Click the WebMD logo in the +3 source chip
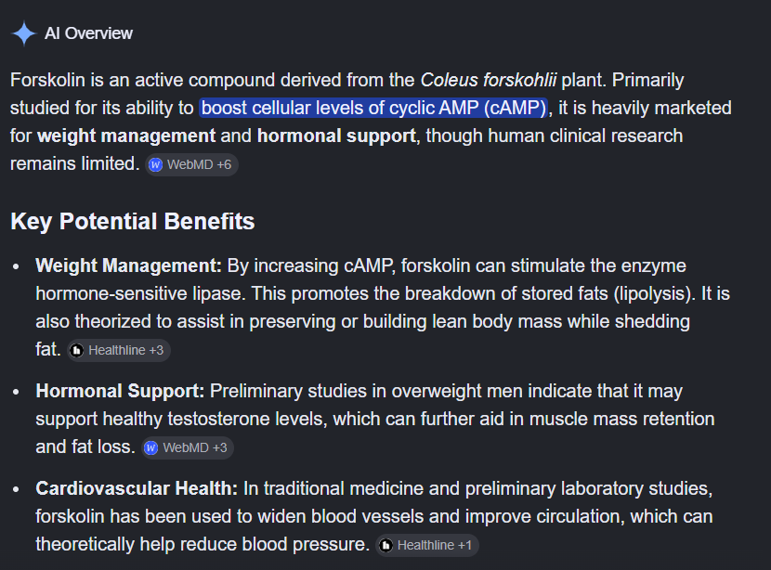This screenshot has height=570, width=771. 151,447
